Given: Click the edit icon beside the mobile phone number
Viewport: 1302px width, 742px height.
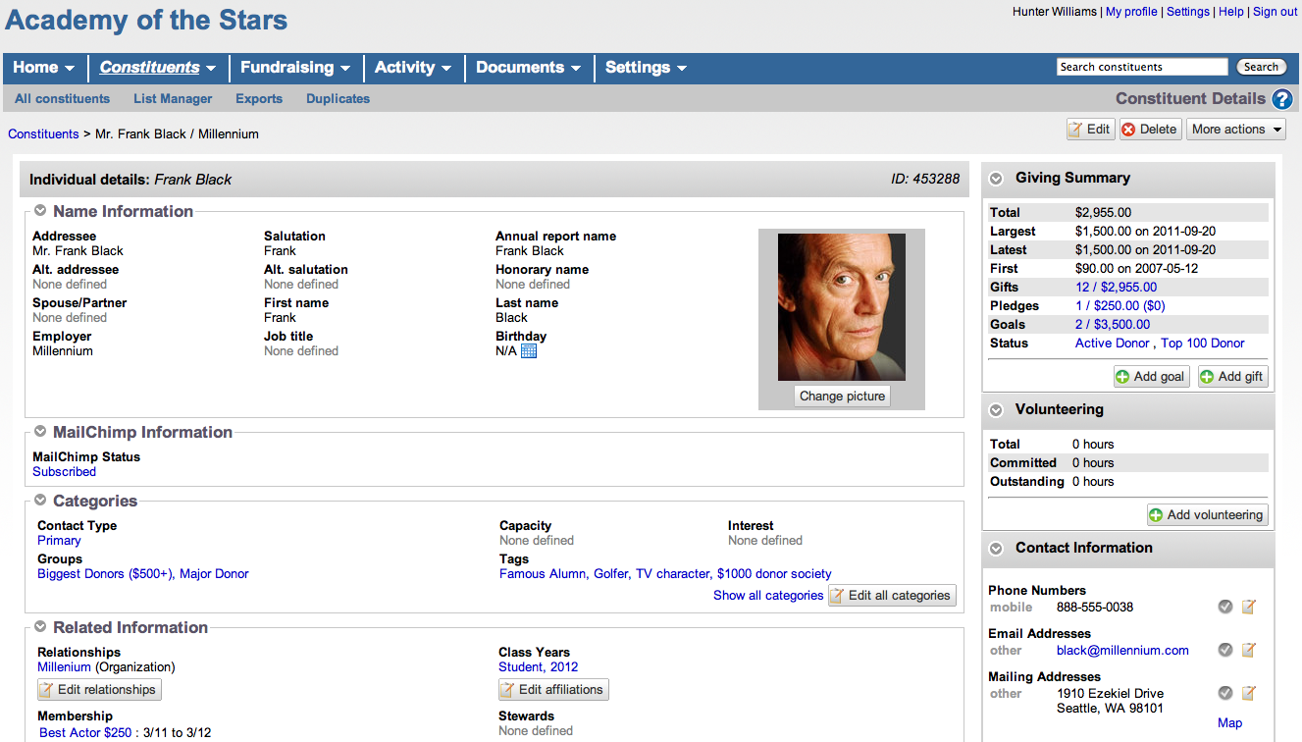Looking at the screenshot, I should point(1248,608).
